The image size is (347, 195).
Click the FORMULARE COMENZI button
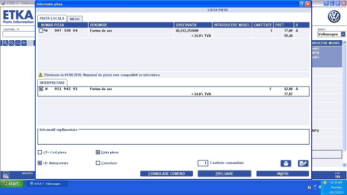tap(166, 174)
